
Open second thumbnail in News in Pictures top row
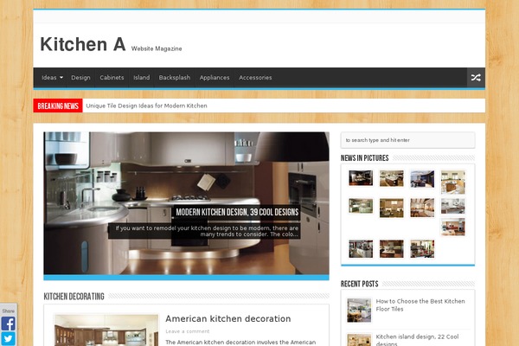392,178
